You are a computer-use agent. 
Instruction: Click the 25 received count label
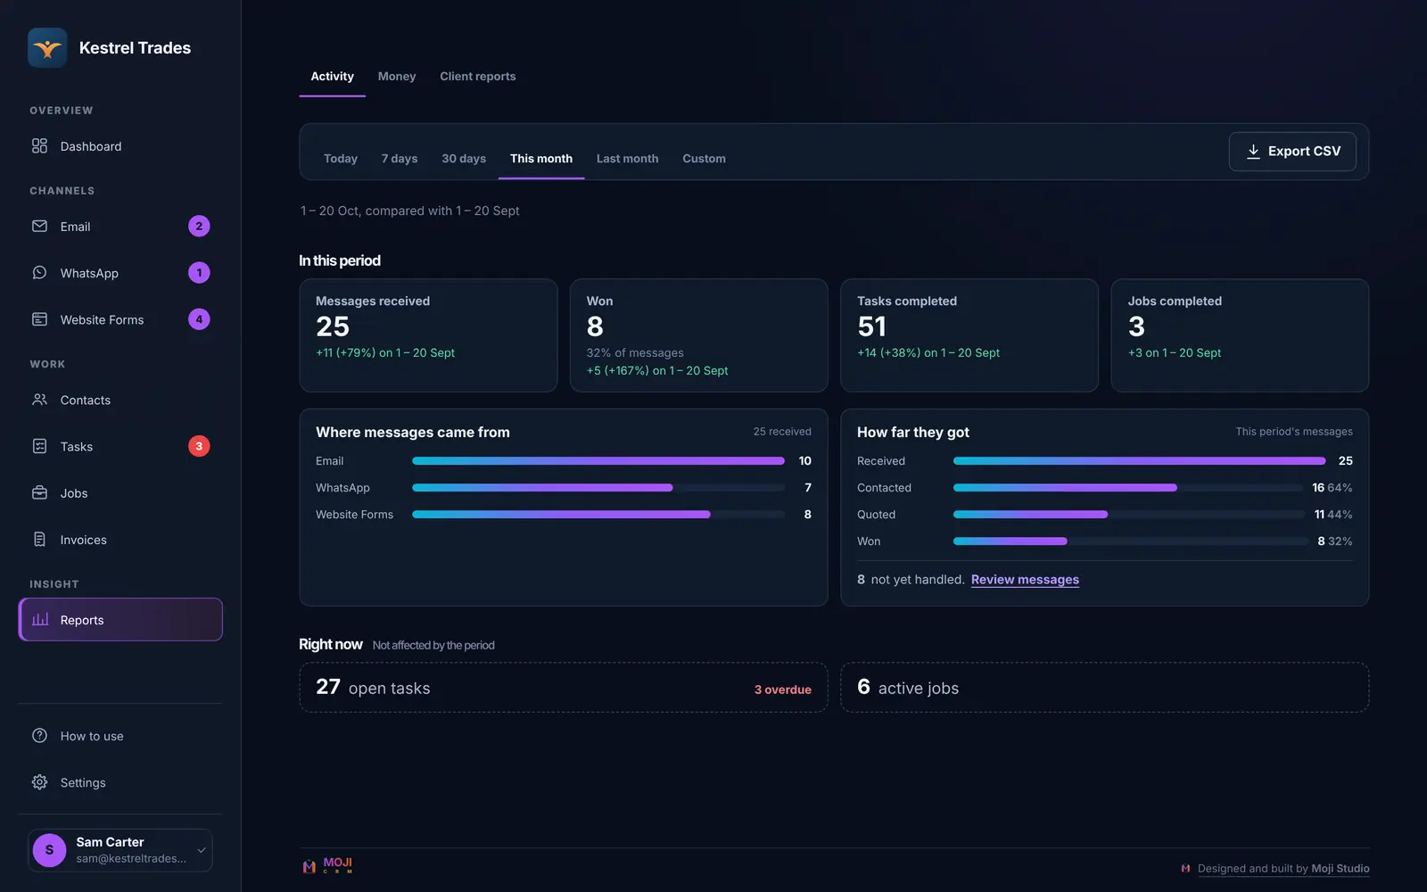[782, 432]
